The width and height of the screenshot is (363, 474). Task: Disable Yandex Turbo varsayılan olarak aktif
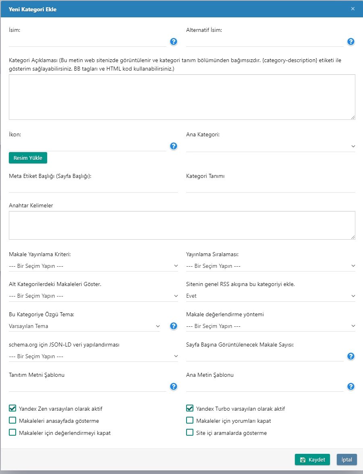(190, 408)
